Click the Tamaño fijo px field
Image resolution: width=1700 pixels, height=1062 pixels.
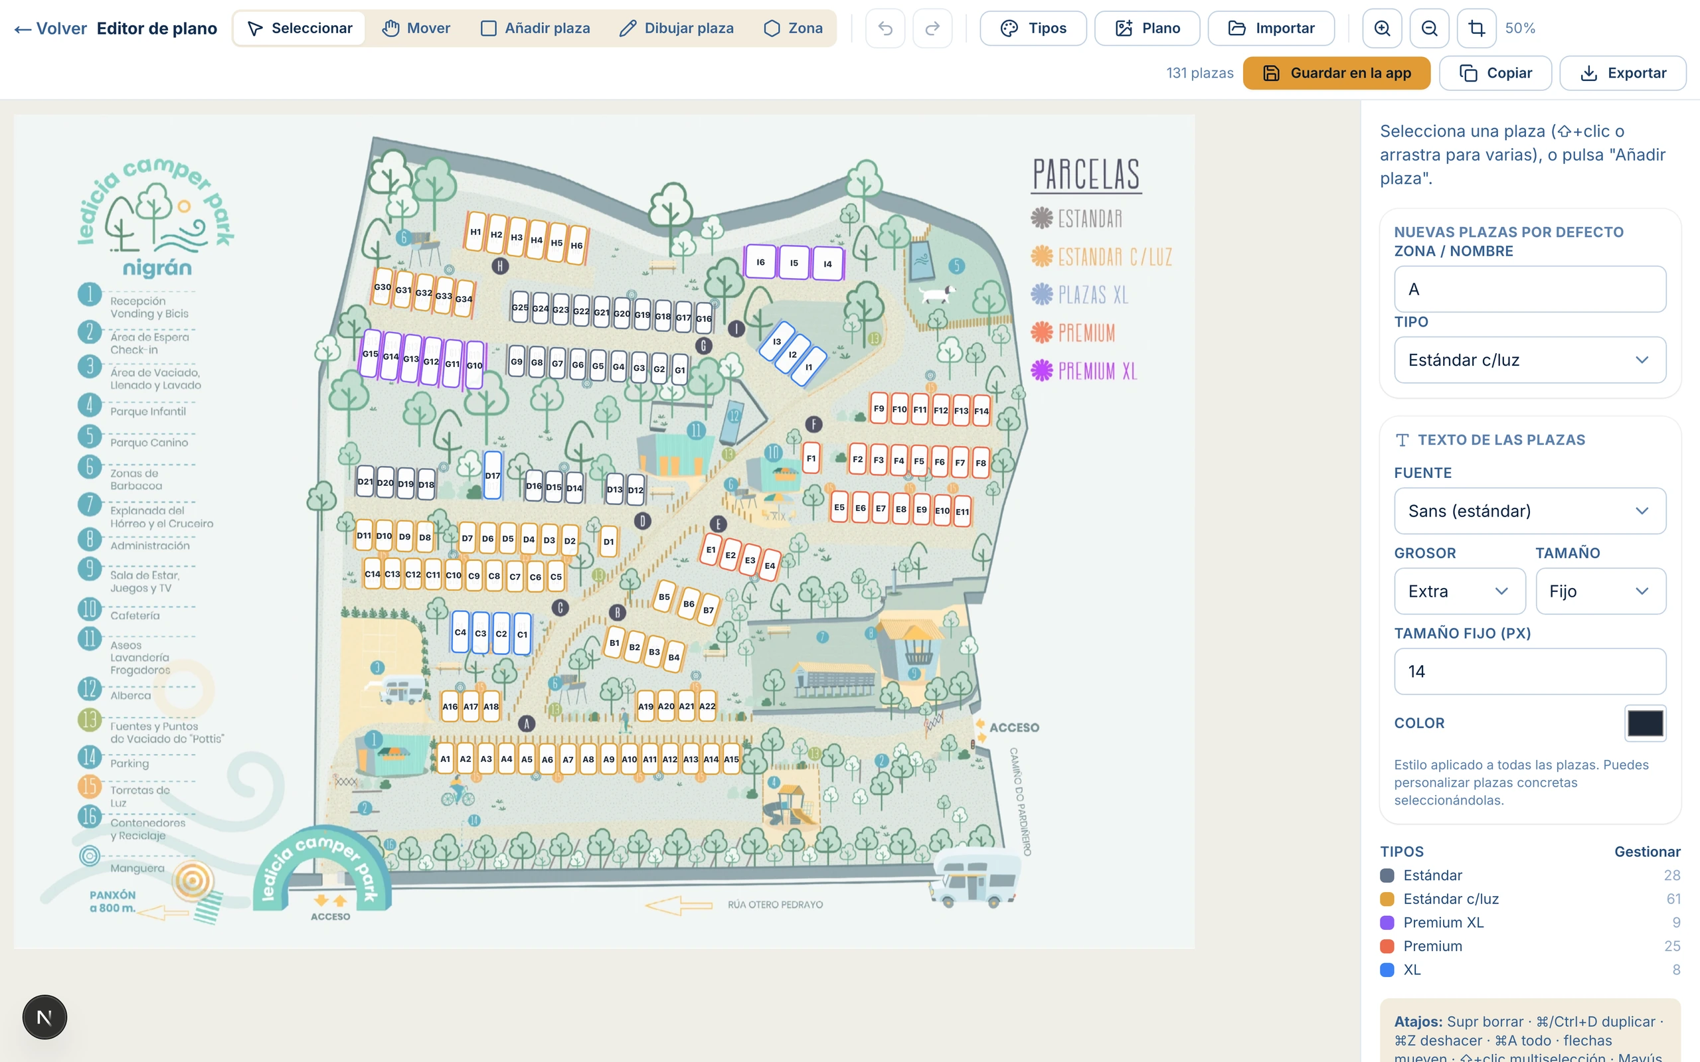coord(1529,671)
